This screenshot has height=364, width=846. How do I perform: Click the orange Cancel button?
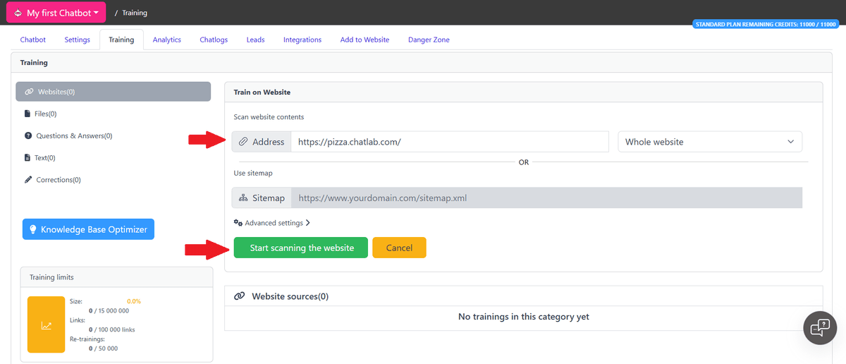[399, 248]
